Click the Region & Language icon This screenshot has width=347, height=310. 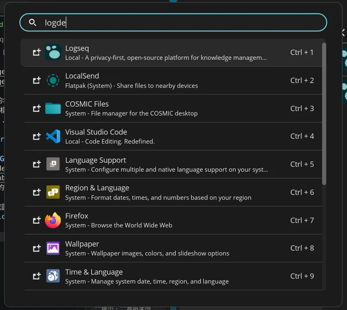53,192
